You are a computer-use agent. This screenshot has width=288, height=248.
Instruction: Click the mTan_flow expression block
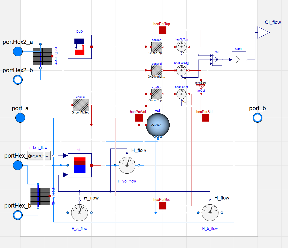(x=39, y=156)
